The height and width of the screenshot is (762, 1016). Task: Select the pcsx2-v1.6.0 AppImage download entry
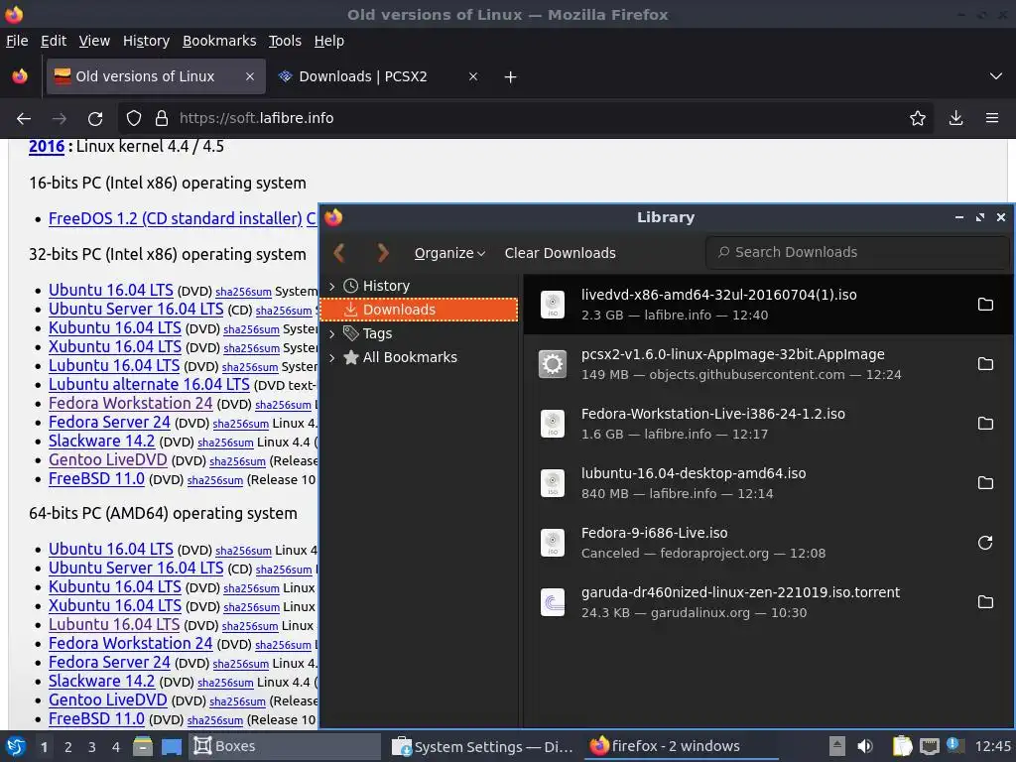768,364
